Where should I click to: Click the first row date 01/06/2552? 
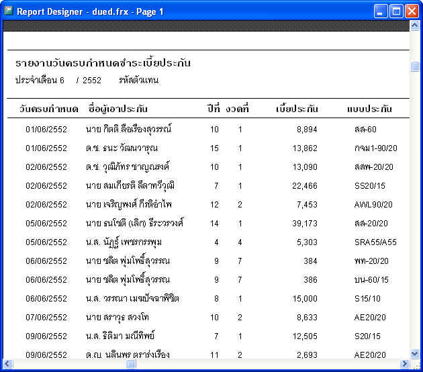click(x=46, y=129)
